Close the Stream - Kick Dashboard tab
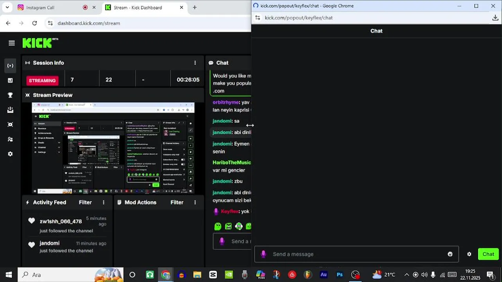The image size is (502, 282). point(181,7)
